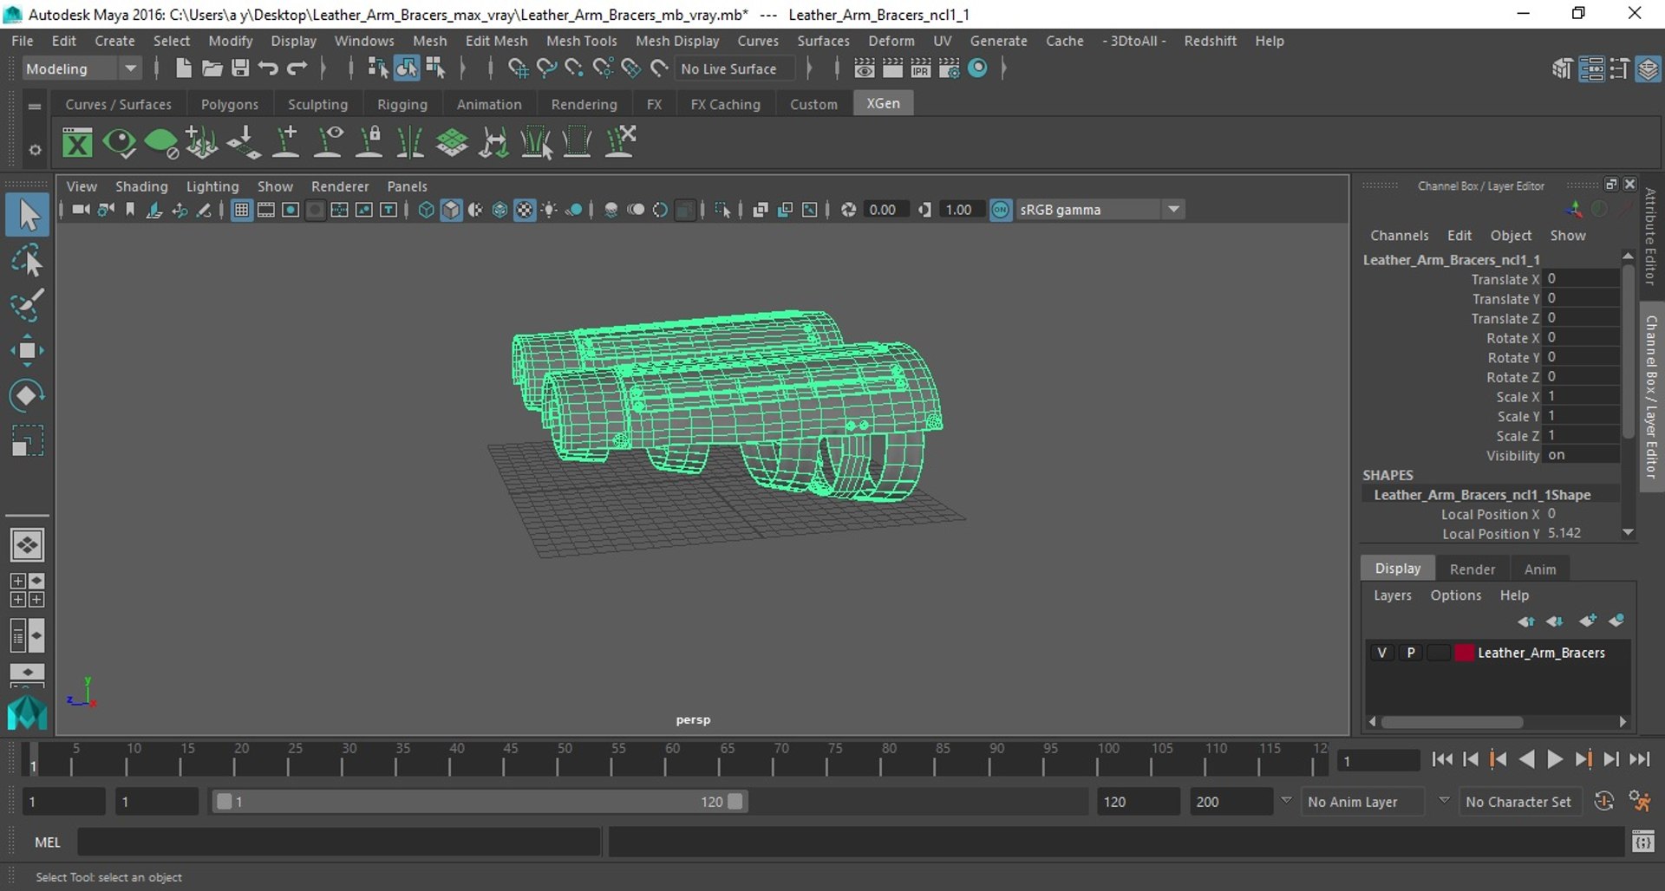Open the No Character Set dropdown arrow
1665x891 pixels.
click(1443, 801)
